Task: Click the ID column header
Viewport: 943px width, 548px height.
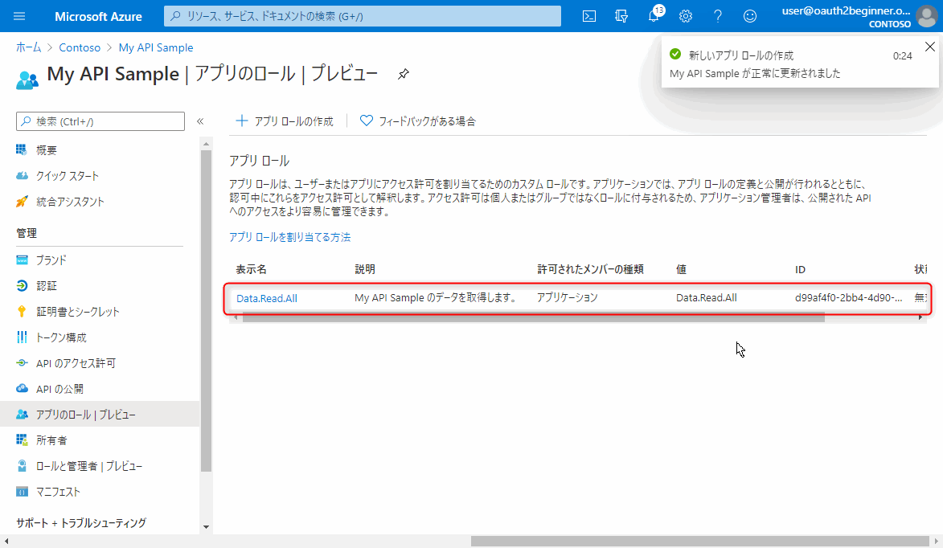Action: pyautogui.click(x=801, y=269)
